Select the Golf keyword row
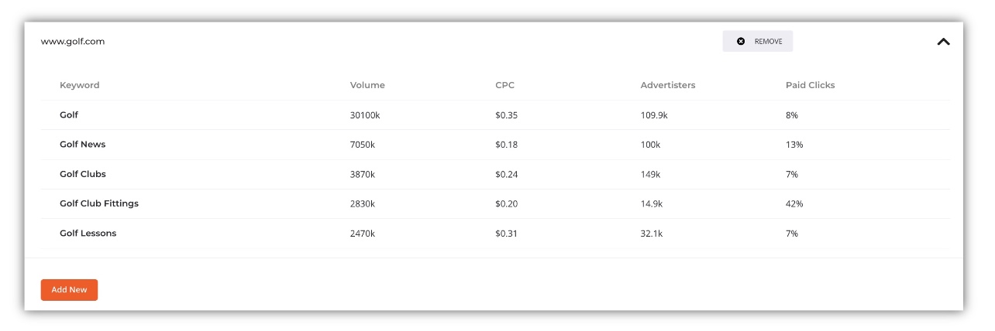The width and height of the screenshot is (995, 331). tap(495, 115)
